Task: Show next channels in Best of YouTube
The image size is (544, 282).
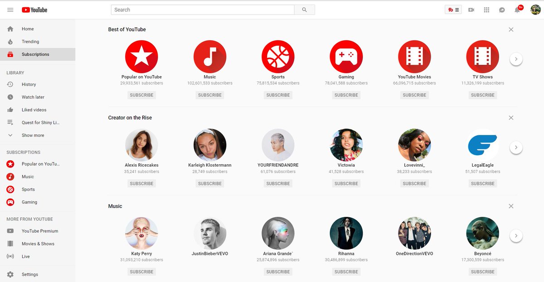Action: [x=516, y=59]
